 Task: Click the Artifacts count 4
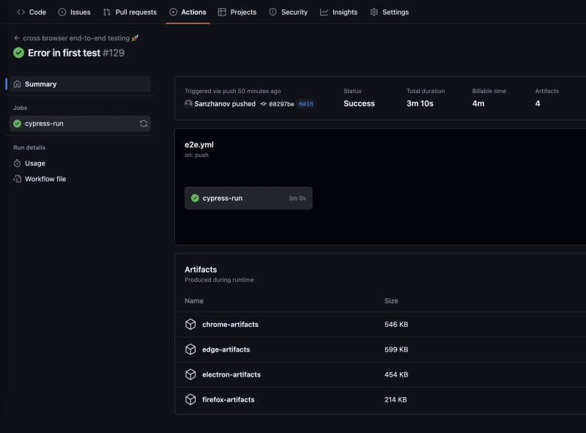[538, 103]
